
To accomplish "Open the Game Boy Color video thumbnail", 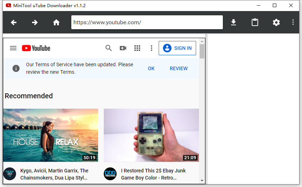I will tap(151, 135).
